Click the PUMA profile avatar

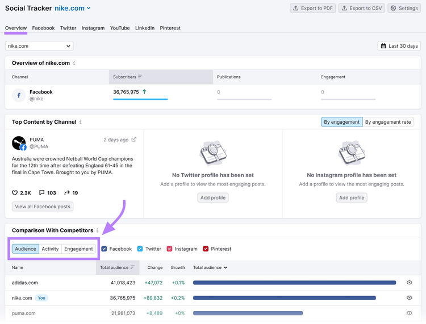point(19,143)
